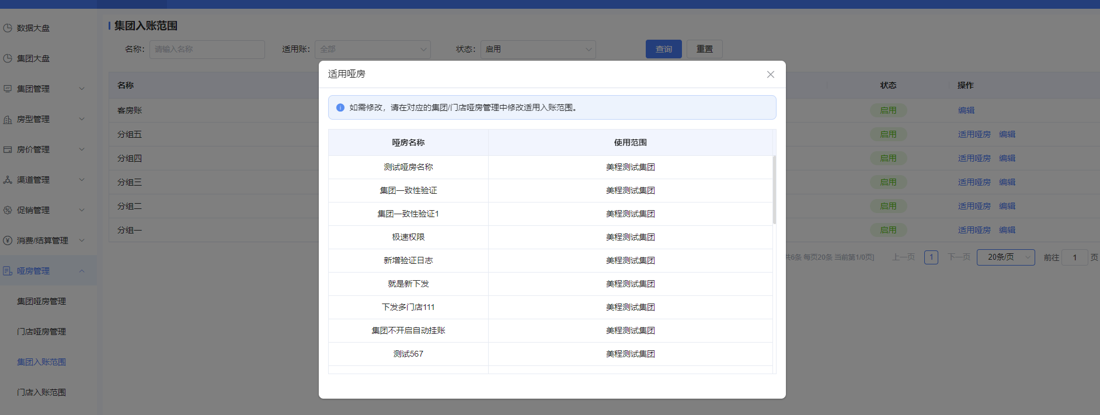Collapse the 哑房管理 menu chevron

pos(82,271)
